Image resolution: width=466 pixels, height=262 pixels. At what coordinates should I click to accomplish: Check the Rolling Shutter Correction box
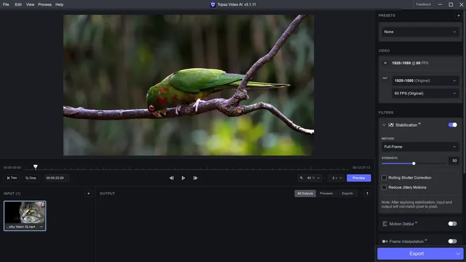pyautogui.click(x=384, y=178)
